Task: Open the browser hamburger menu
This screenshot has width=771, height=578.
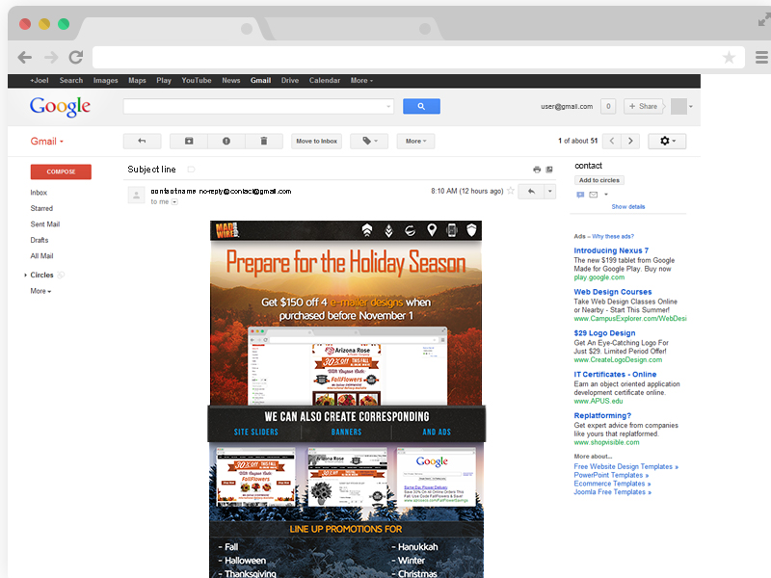Action: pyautogui.click(x=761, y=58)
